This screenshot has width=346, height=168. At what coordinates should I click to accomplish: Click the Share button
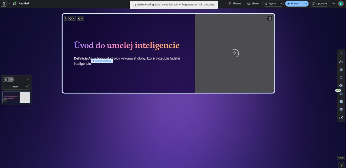[x=253, y=3]
